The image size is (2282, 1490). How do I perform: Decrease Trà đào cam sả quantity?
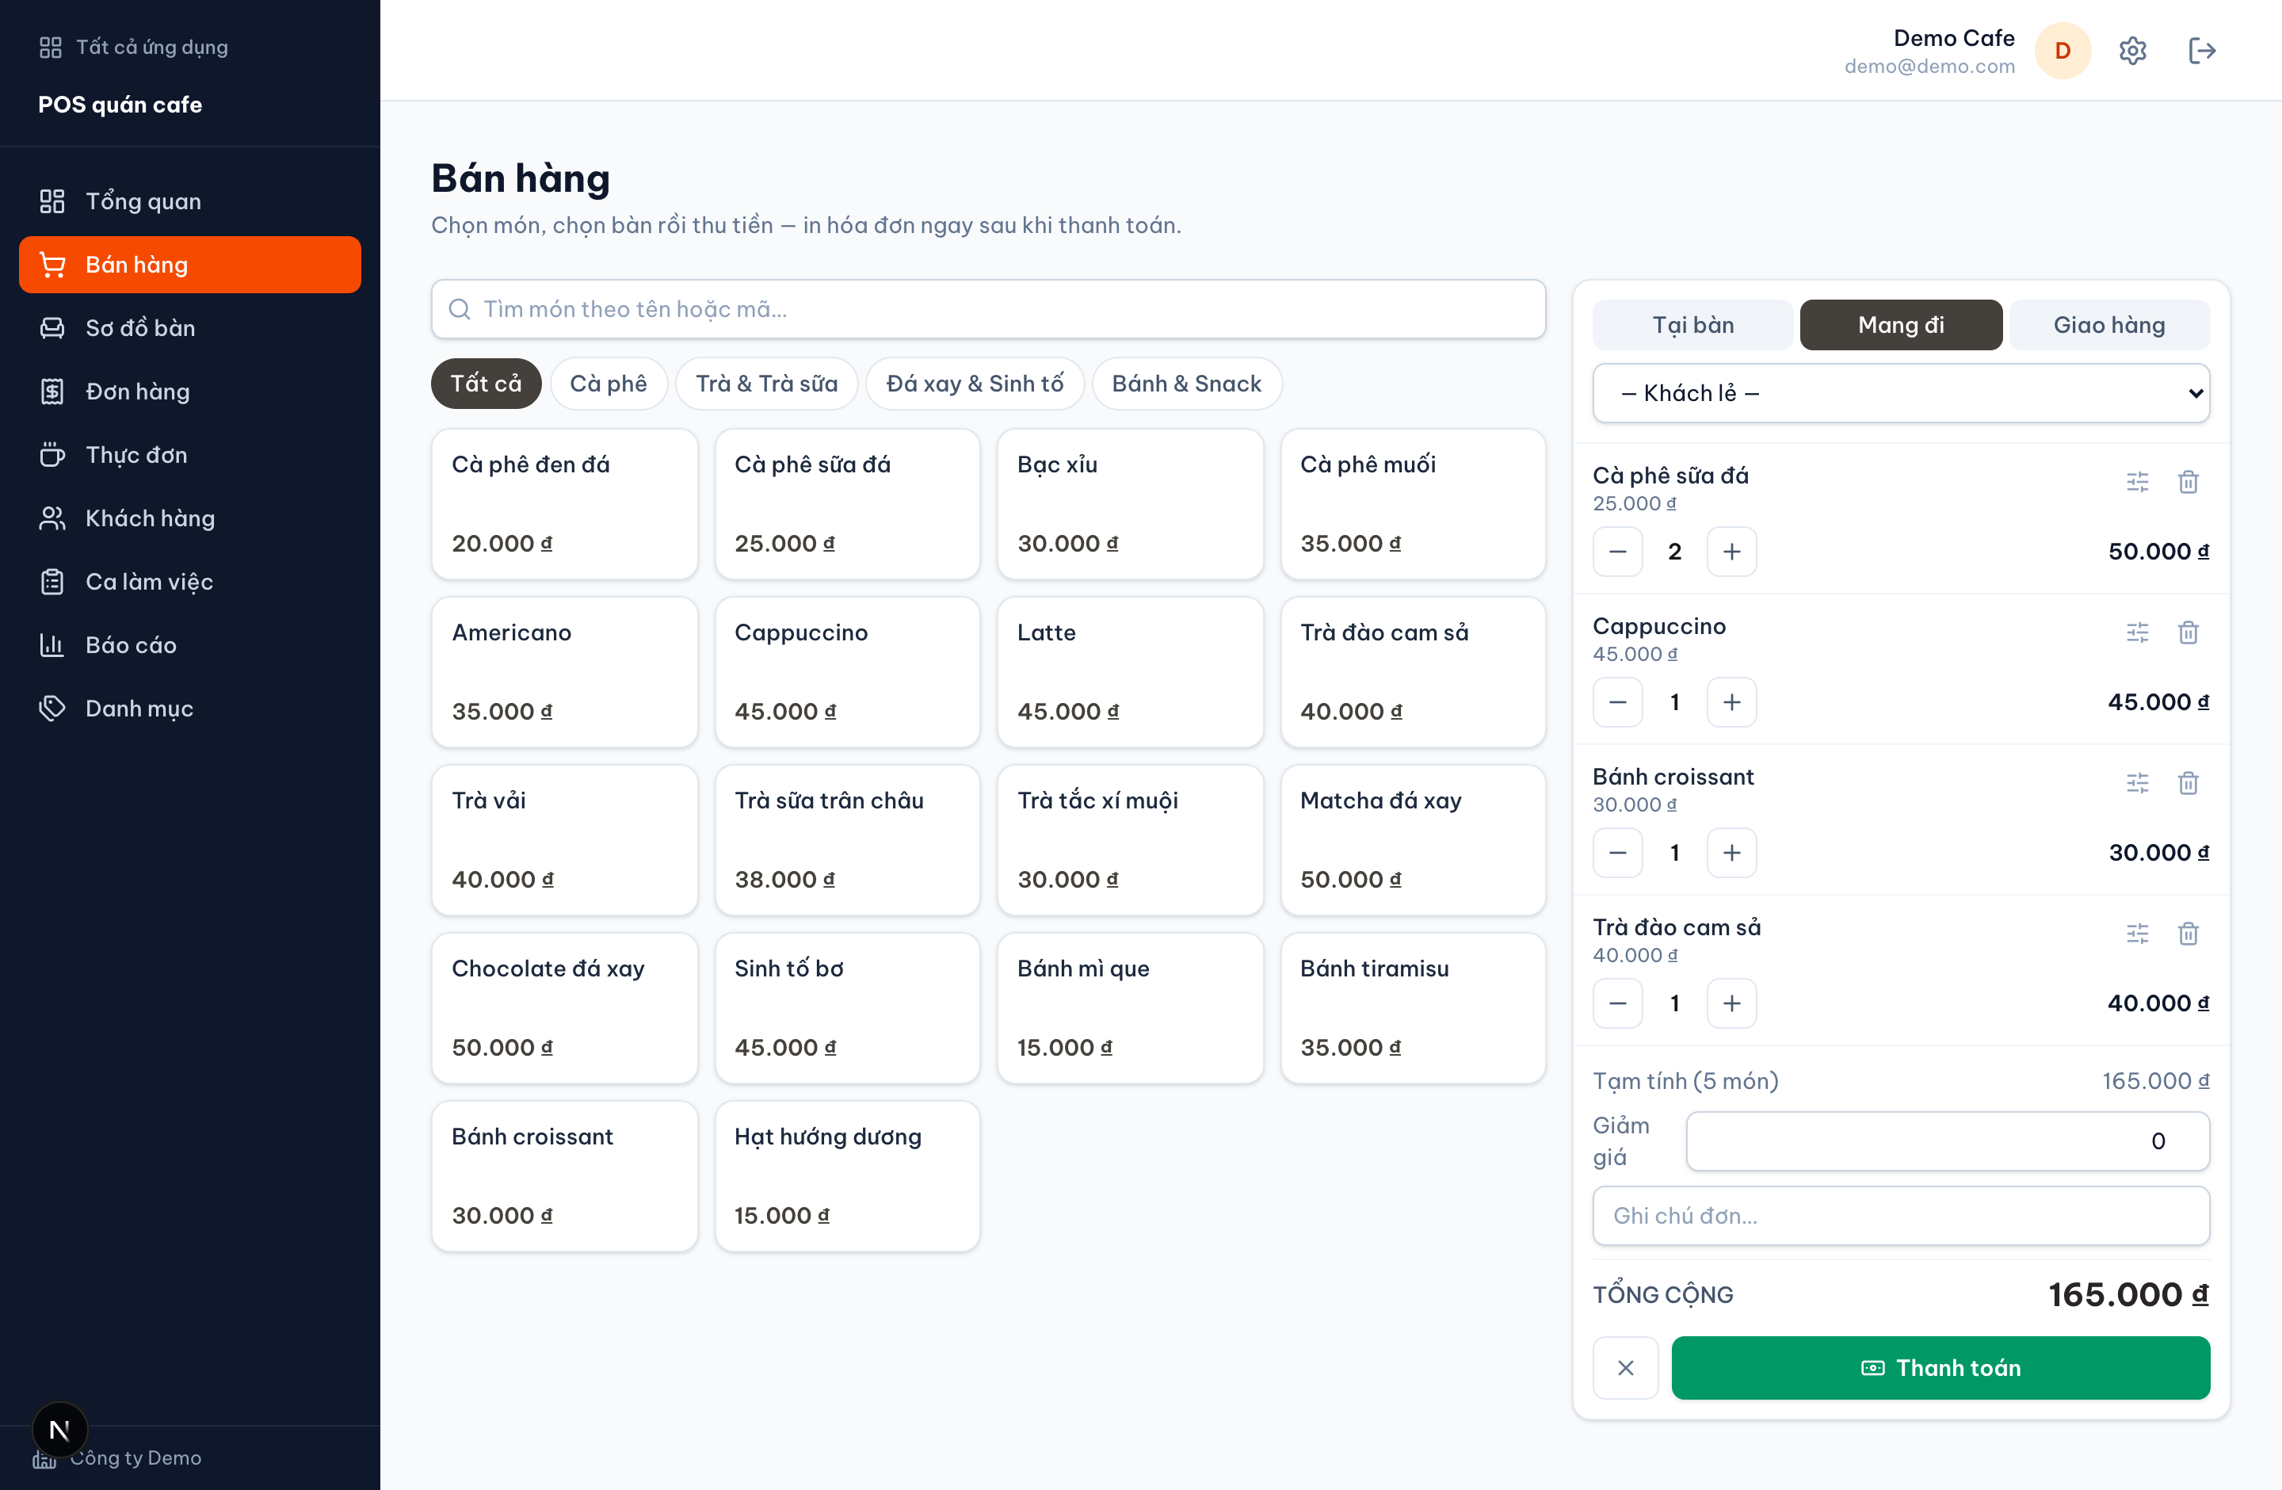1617,1003
